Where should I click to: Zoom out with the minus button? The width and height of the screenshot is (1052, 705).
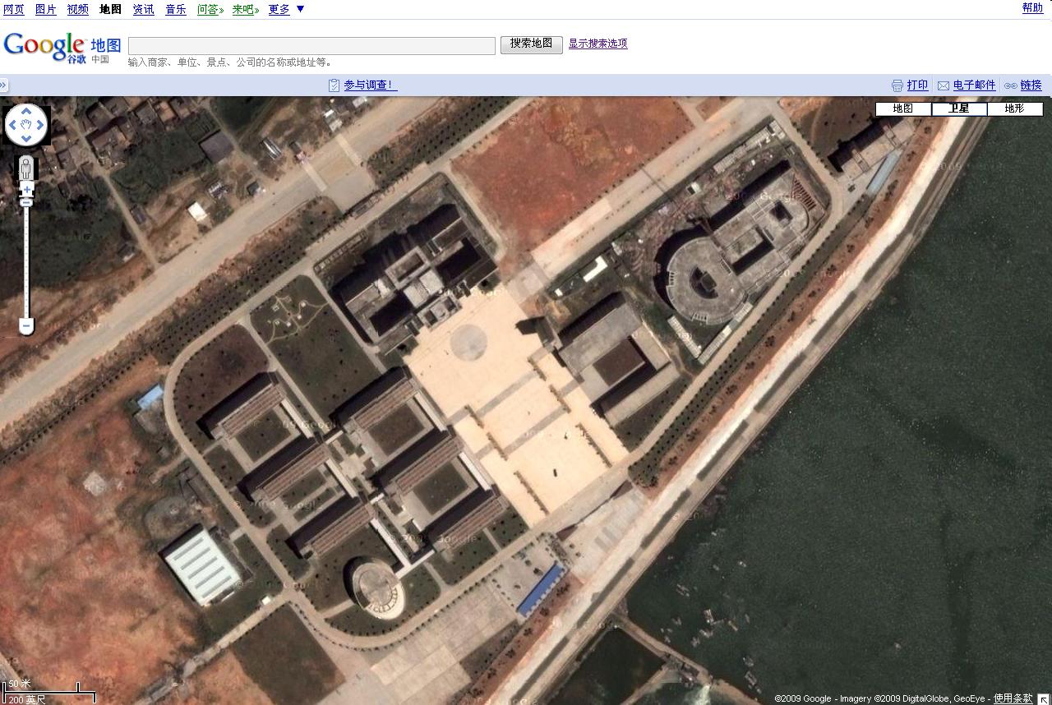click(x=26, y=327)
